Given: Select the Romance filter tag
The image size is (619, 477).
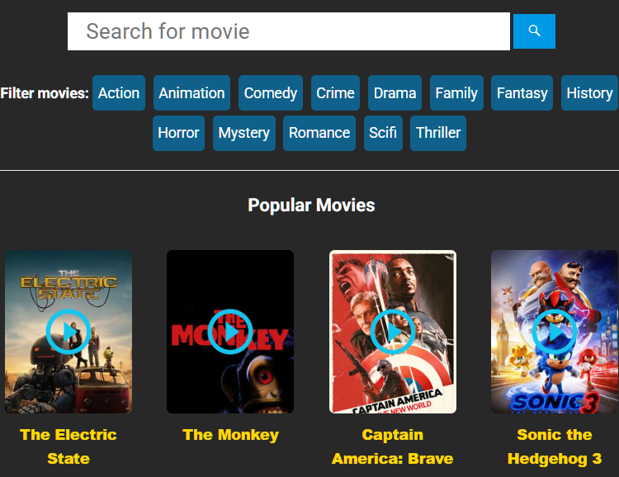Looking at the screenshot, I should pos(319,133).
